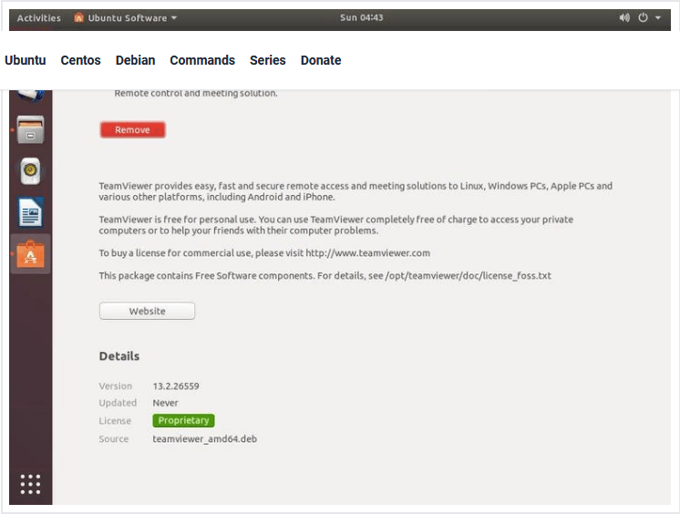Click the License label
680x514 pixels.
tap(115, 421)
